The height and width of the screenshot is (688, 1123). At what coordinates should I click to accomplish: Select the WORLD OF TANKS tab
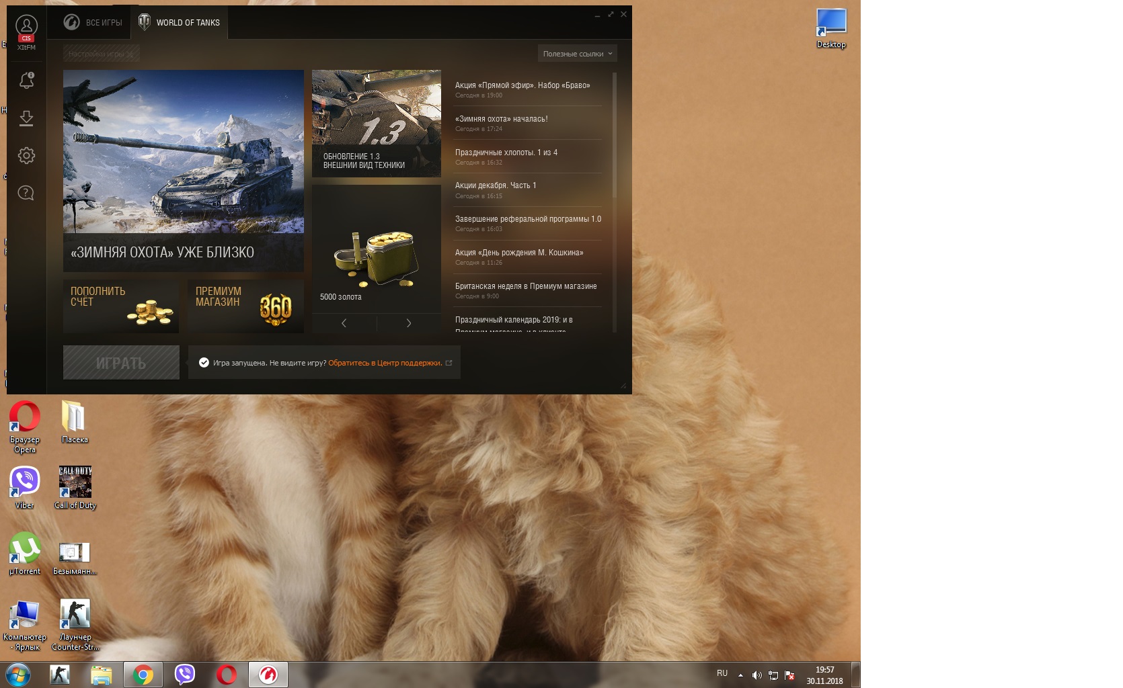(x=180, y=23)
